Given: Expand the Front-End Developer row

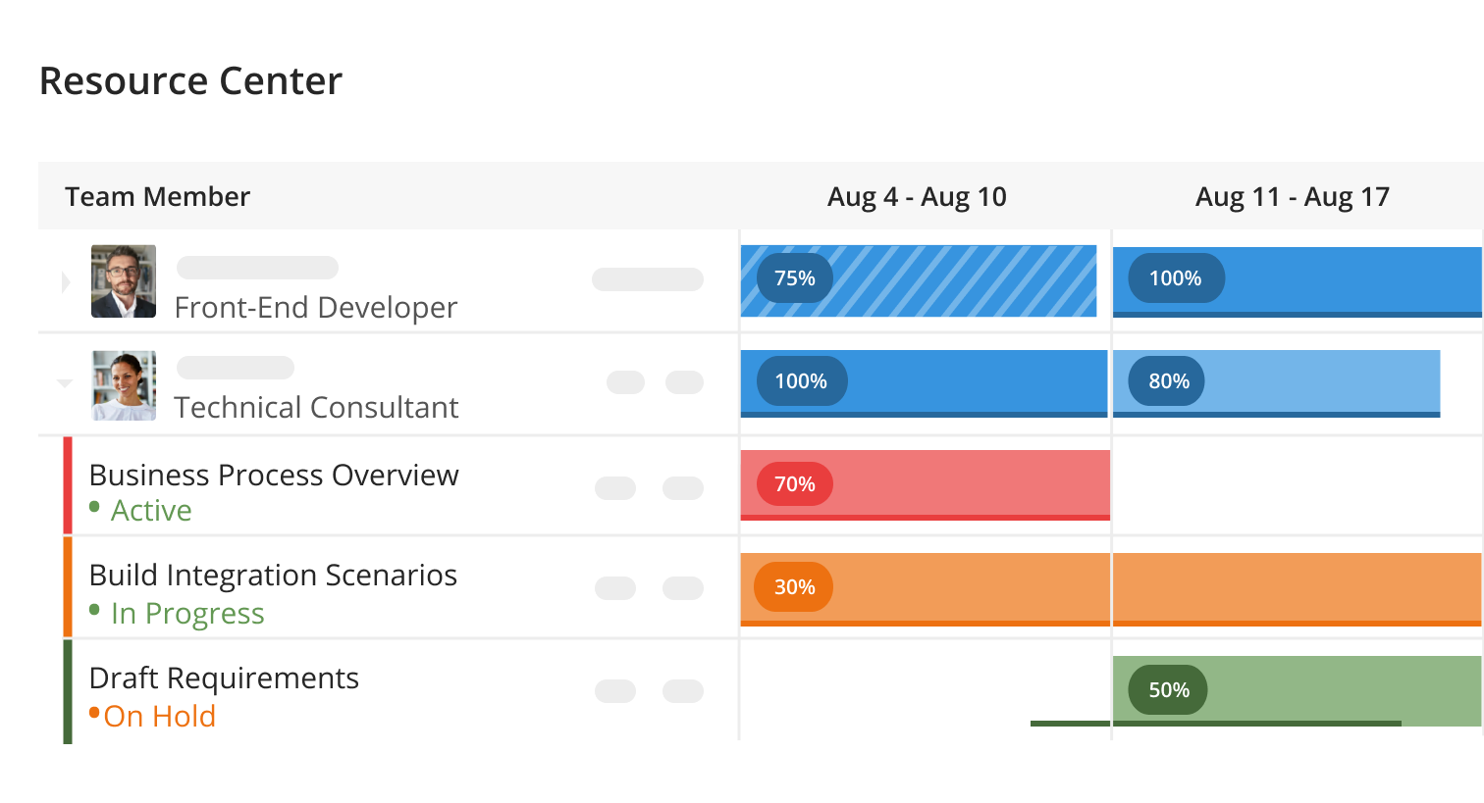Looking at the screenshot, I should (66, 283).
